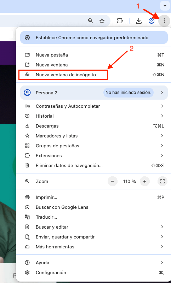
Task: Click the incognito hat-and-glasses icon
Action: click(27, 75)
